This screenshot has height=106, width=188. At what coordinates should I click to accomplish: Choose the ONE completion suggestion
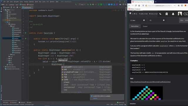click(x=86, y=69)
